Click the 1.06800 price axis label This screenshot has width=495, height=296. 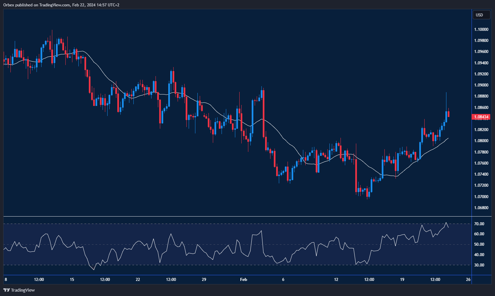(481, 208)
